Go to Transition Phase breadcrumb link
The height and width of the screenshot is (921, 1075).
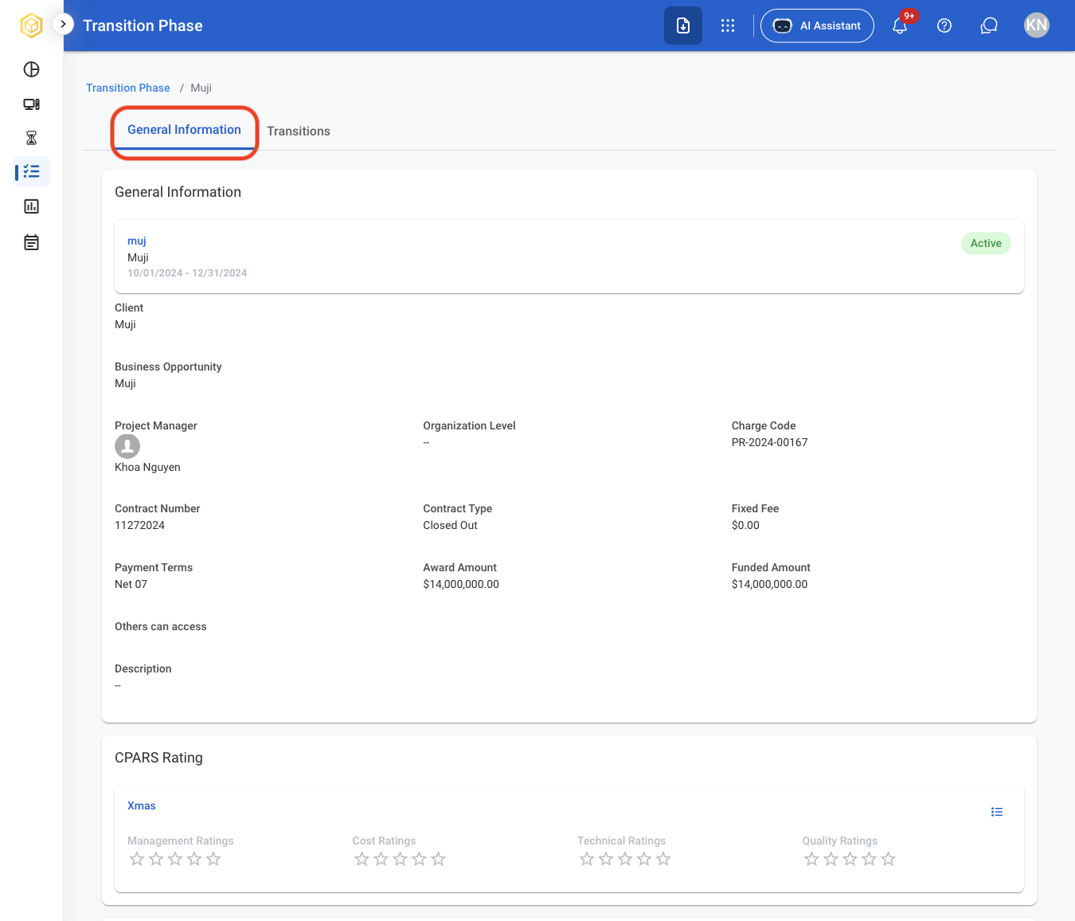click(128, 88)
